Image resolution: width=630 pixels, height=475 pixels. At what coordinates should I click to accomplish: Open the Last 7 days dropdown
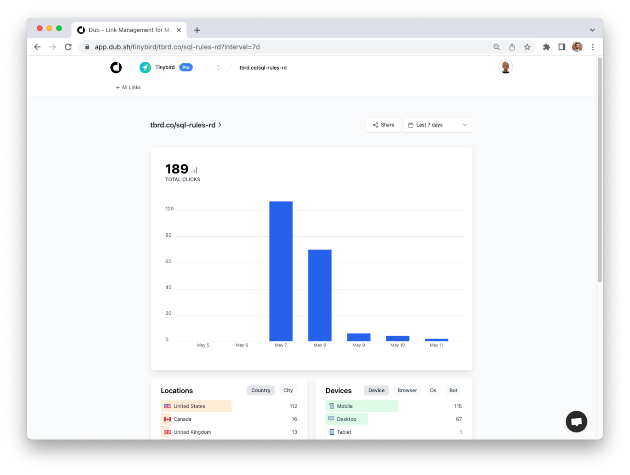tap(438, 125)
